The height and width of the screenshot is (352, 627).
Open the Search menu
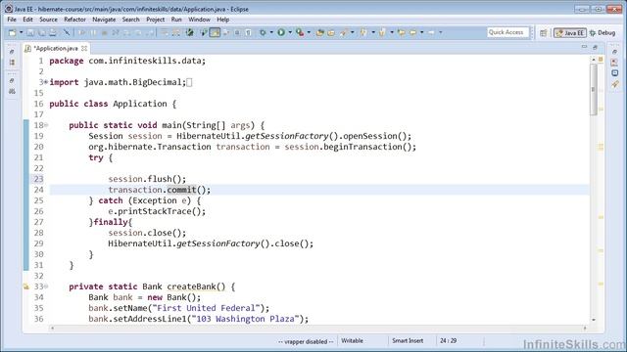(x=130, y=20)
